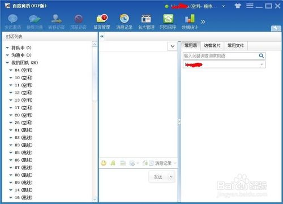Collapse the 沟通中 (0) group
Screen dimensions: 283x204
click(7, 55)
